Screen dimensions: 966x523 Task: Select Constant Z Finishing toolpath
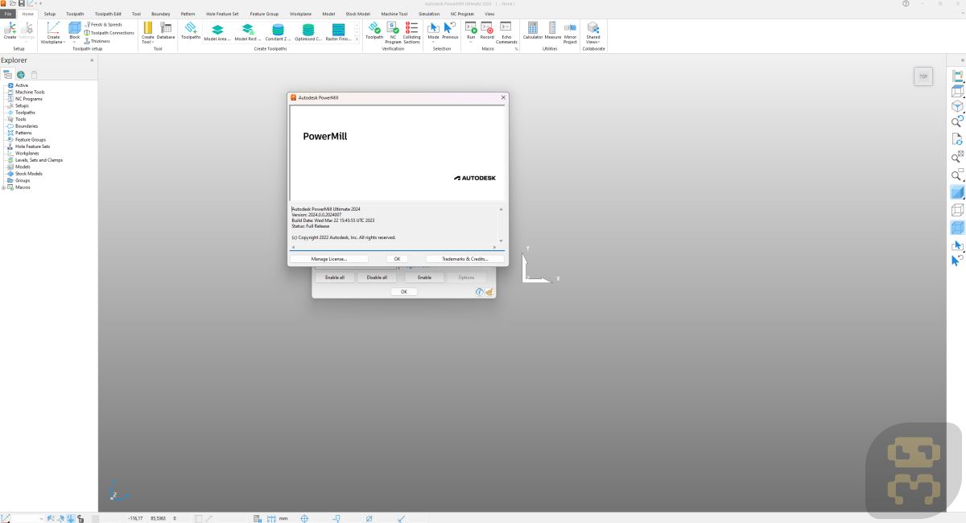[x=278, y=31]
